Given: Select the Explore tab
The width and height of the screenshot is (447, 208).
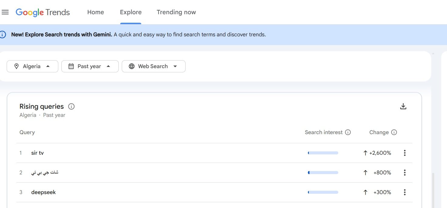Looking at the screenshot, I should click(131, 12).
